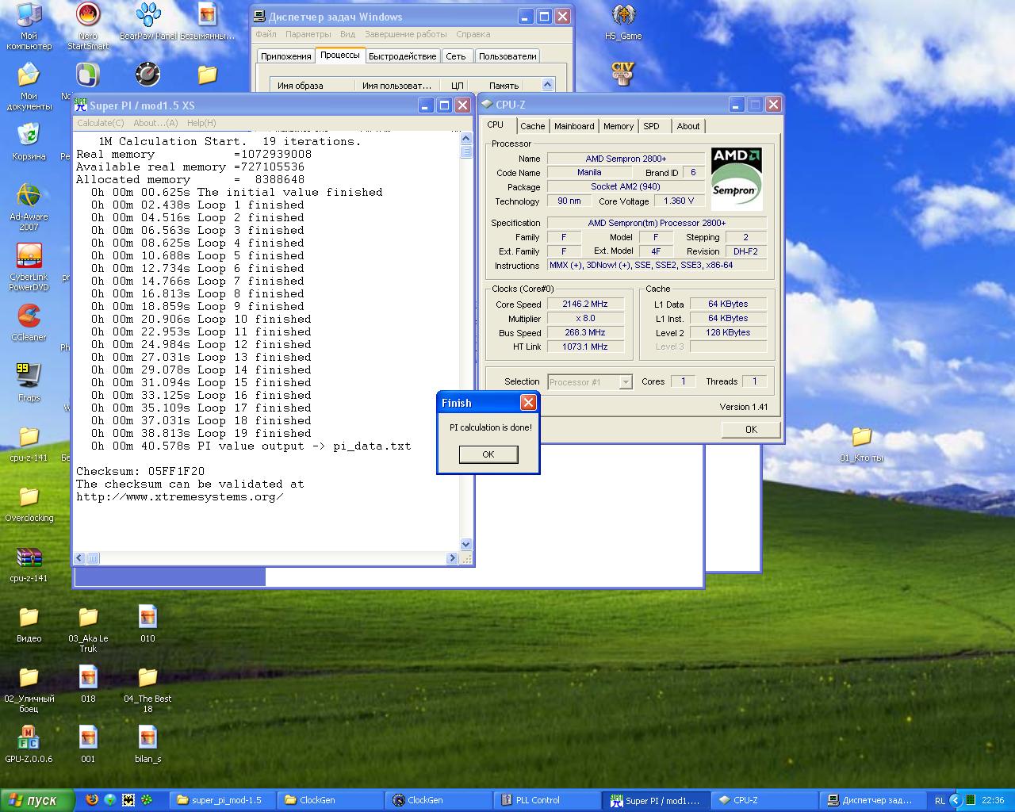1015x812 pixels.
Task: Click OK button in CPU-Z window
Action: click(751, 429)
